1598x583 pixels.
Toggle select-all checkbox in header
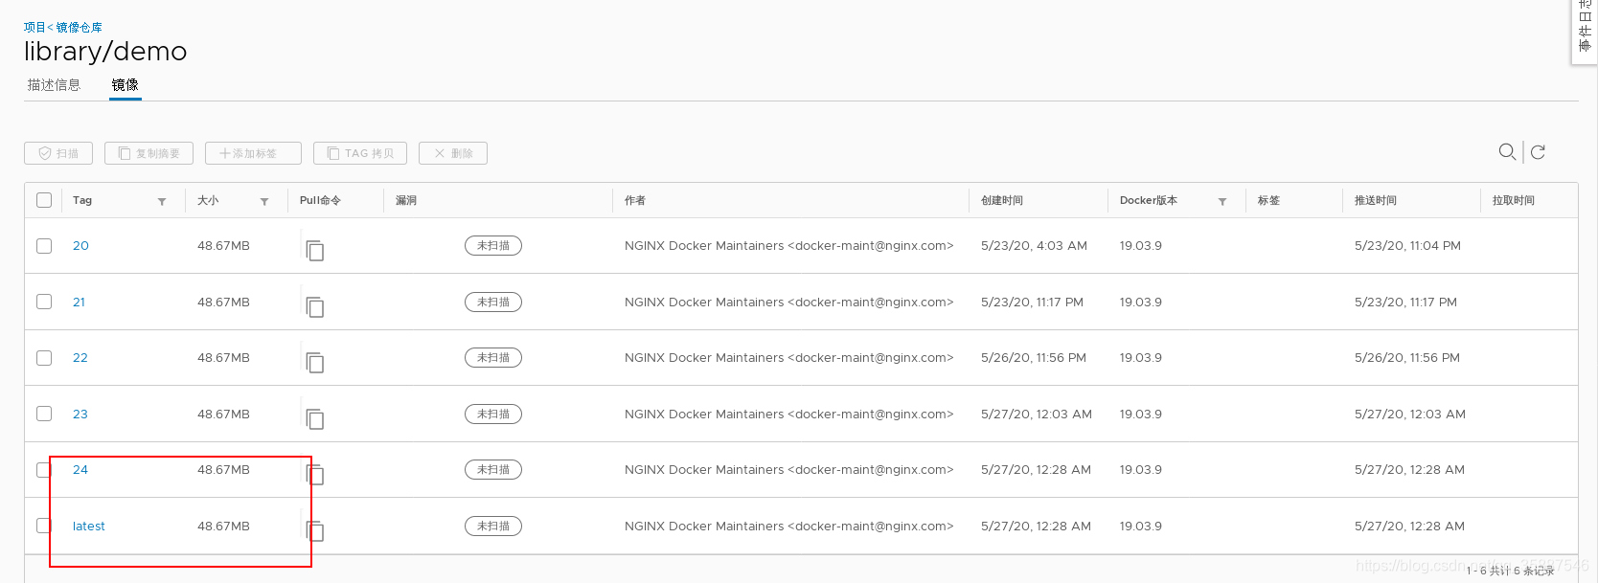(x=44, y=200)
